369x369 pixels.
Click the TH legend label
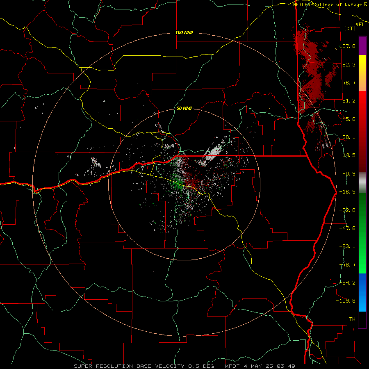352,319
